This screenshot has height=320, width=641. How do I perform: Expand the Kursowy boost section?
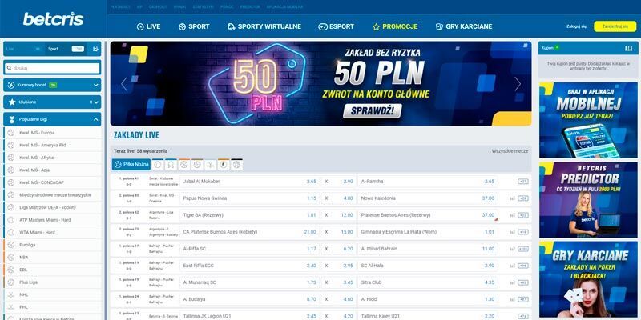point(52,85)
